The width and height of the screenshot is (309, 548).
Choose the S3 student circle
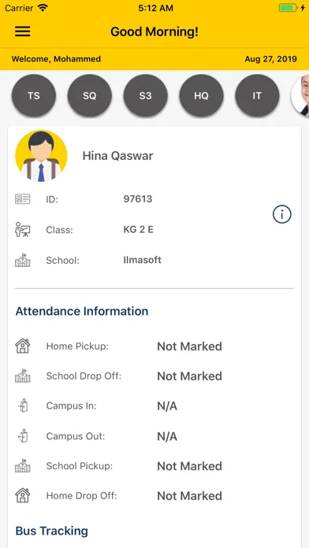[145, 95]
